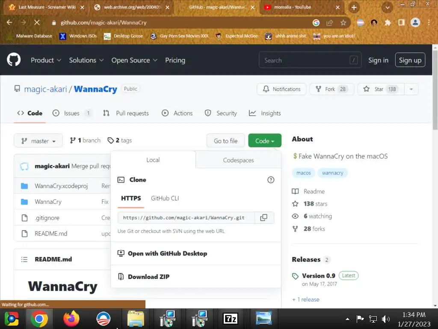Open File Explorer from the taskbar
This screenshot has height=329, width=438.
pyautogui.click(x=136, y=319)
